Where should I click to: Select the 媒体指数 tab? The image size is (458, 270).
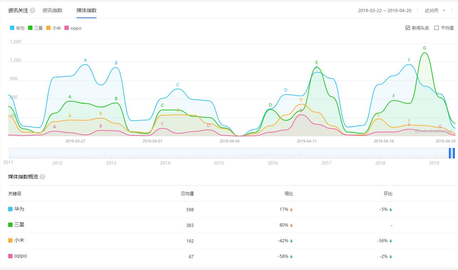point(87,10)
